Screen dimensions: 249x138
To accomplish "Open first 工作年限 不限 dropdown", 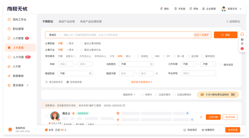I will [188, 64].
